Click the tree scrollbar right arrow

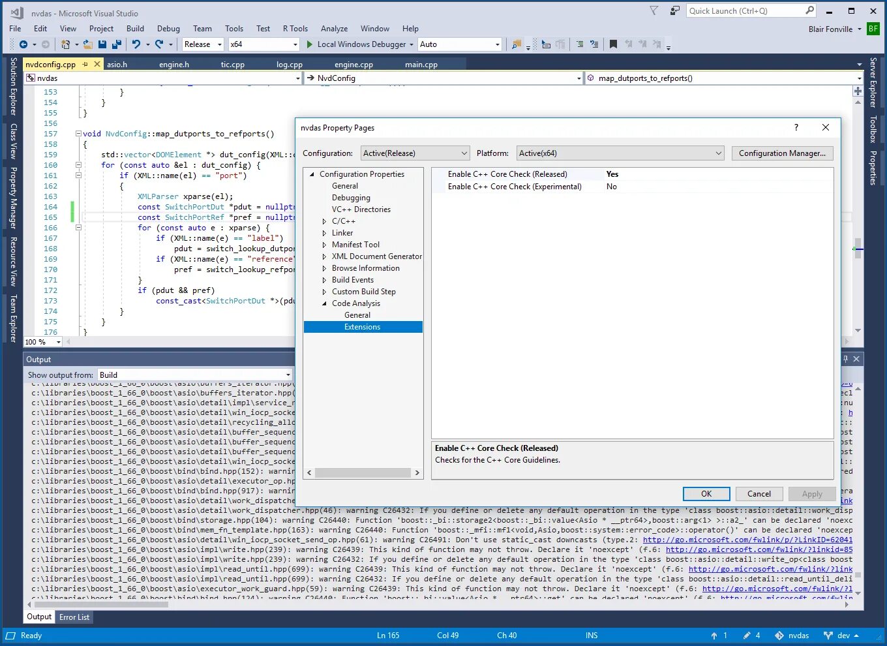417,472
